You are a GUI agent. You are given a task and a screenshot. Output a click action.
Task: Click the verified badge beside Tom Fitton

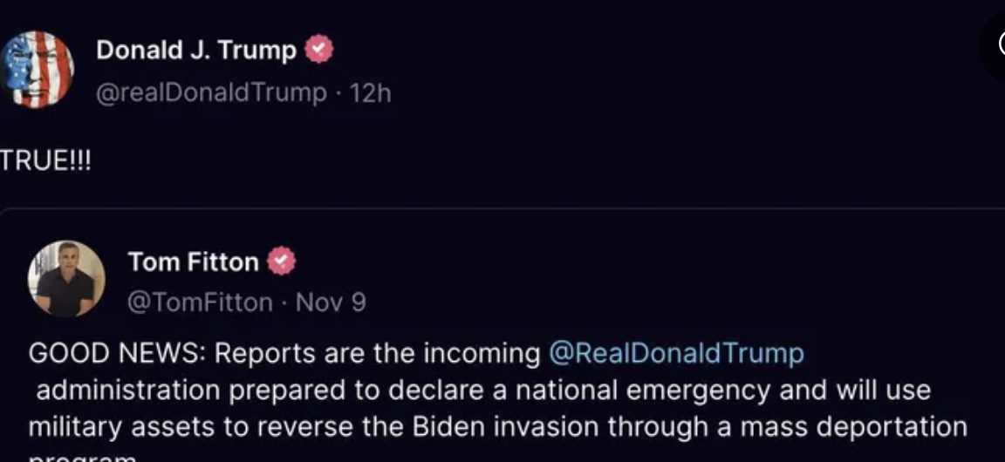[282, 262]
